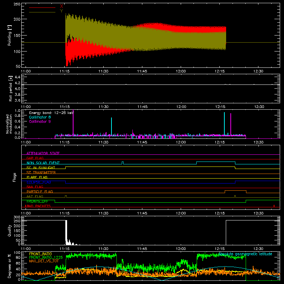284x284 pixels.
Task: Select the 'Energy band: 12-25 keV' annotation
Action: click(51, 113)
